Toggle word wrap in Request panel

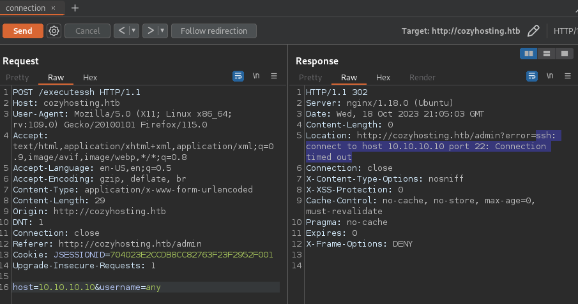[238, 76]
